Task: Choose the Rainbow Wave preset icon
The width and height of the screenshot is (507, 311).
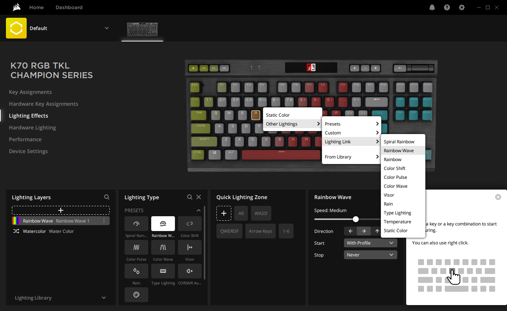Action: pos(163,224)
